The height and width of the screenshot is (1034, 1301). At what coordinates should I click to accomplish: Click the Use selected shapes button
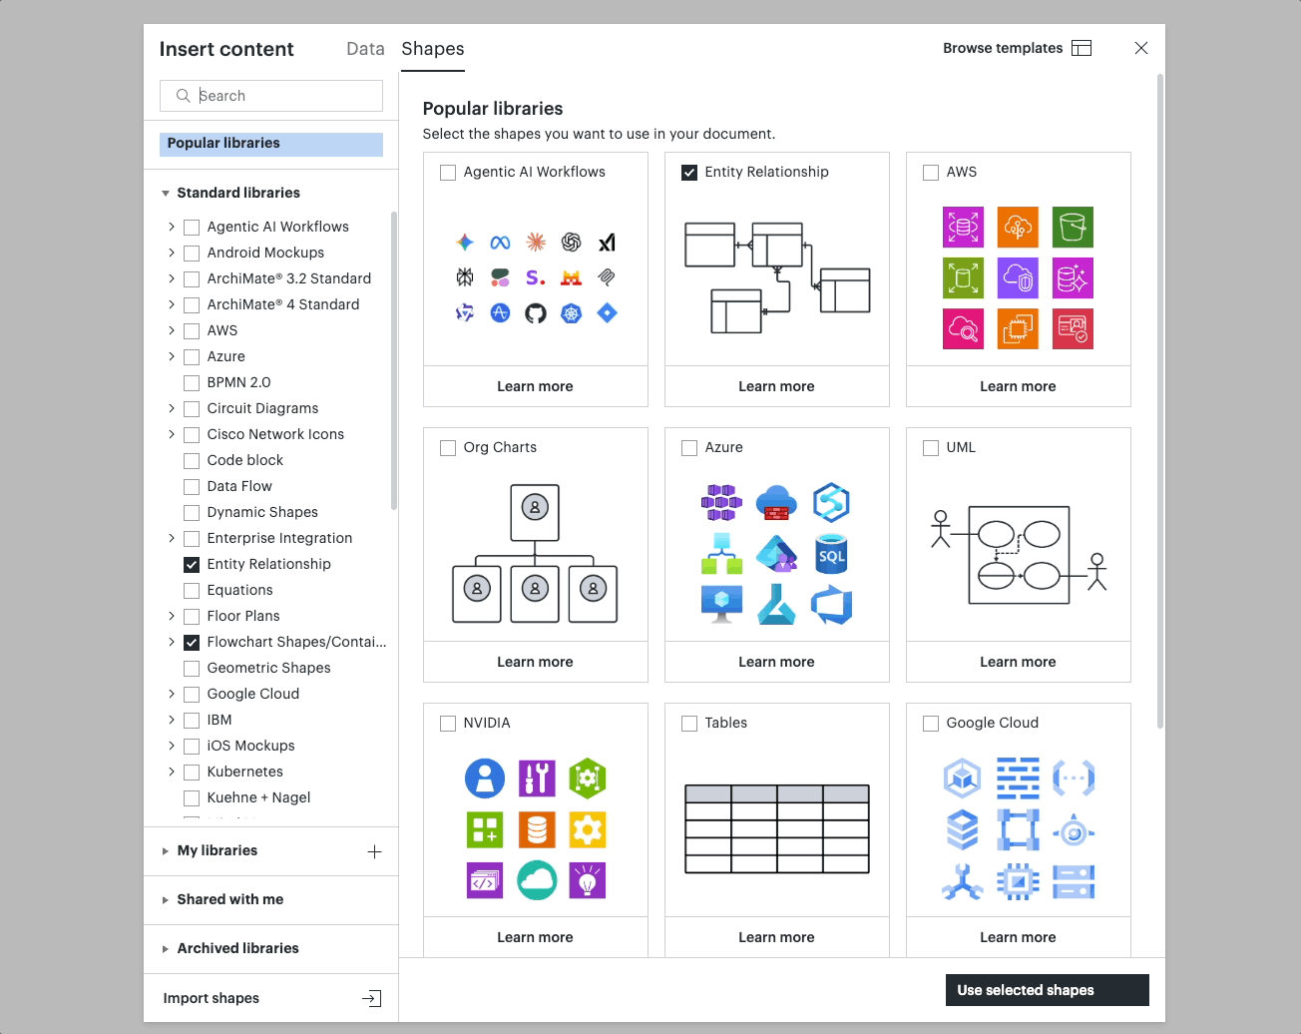point(1048,990)
